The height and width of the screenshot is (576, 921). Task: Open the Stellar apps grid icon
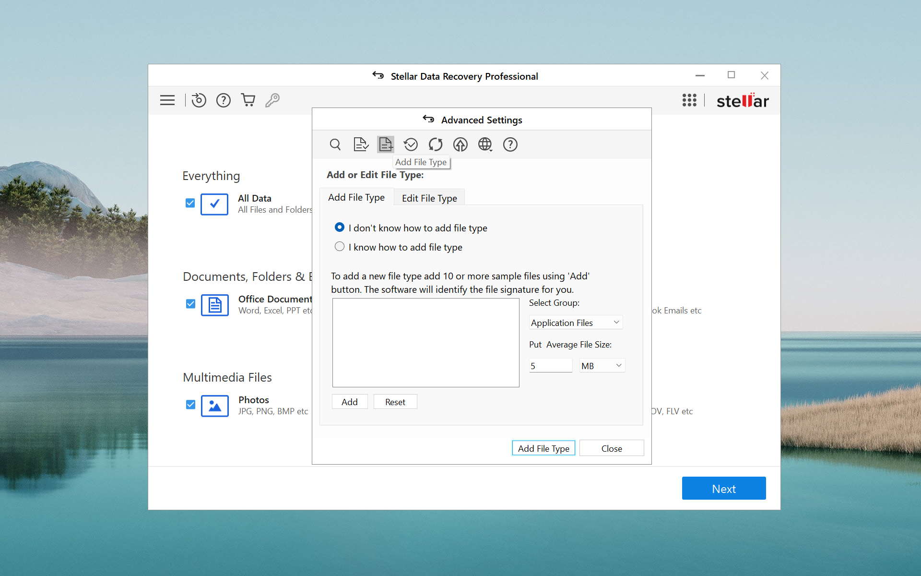pyautogui.click(x=689, y=100)
